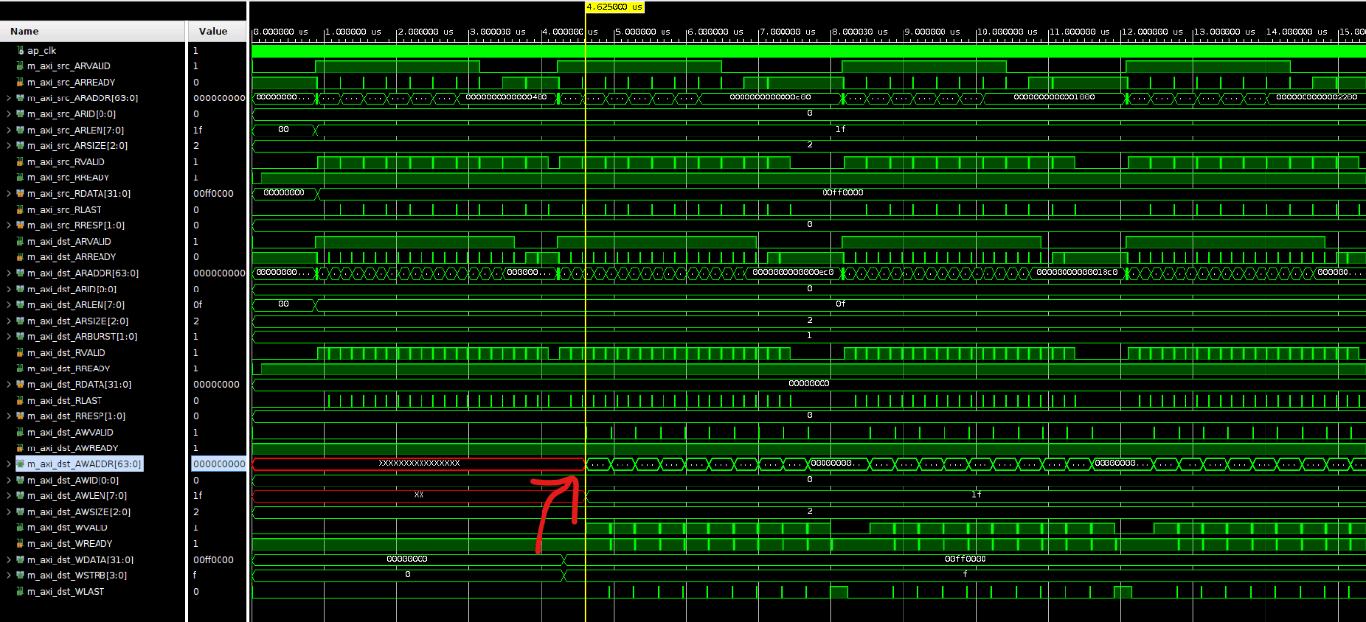Click the m_axi_dst_RVALID signal icon

pyautogui.click(x=20, y=353)
